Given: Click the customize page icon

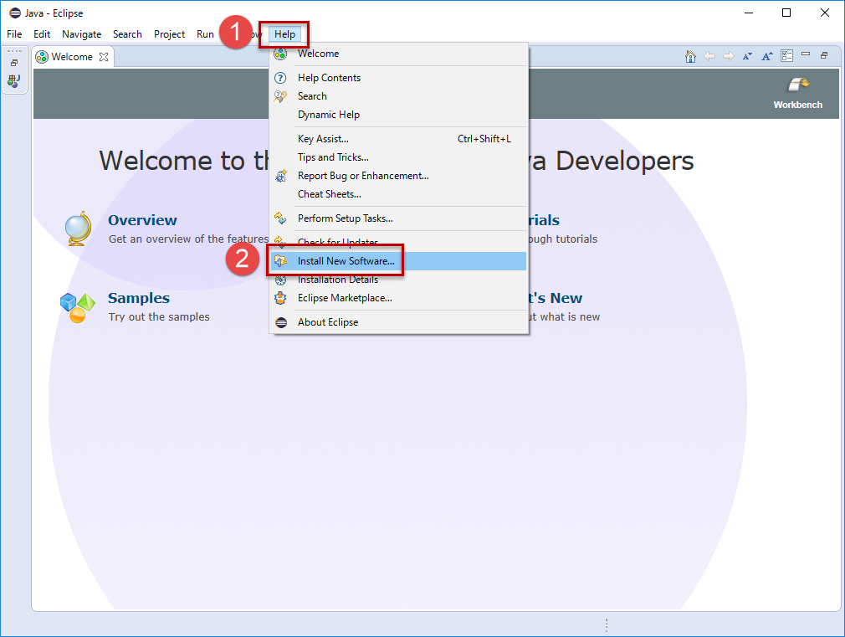Looking at the screenshot, I should [786, 56].
